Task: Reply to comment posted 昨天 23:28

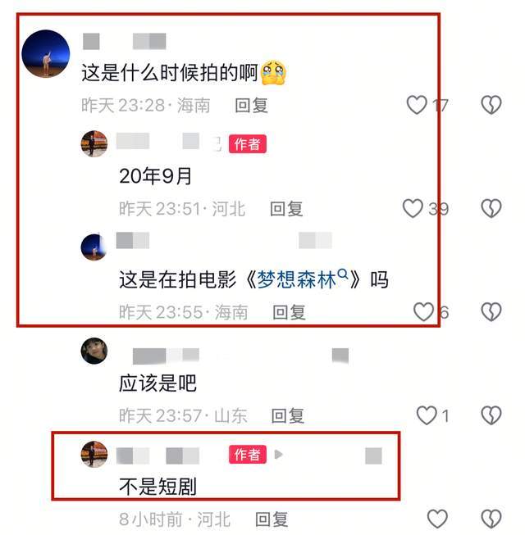Action: 251,106
